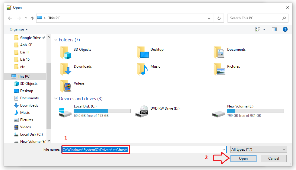Collapse the Folders (7) group
Viewport: 296px width, 170px height.
(56, 40)
